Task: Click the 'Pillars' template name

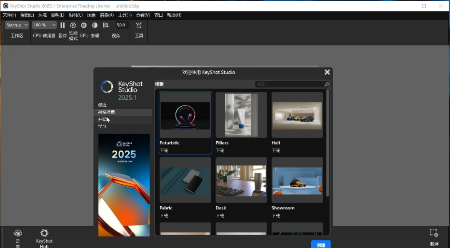Action: 222,143
